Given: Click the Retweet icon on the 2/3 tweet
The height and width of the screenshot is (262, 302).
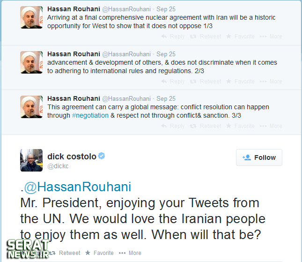Looking at the screenshot, I should (193, 82).
